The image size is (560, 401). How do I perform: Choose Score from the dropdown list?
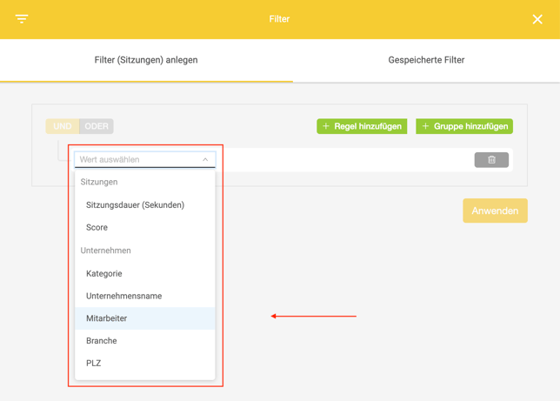point(97,228)
